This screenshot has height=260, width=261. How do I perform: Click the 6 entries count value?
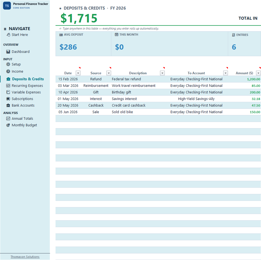click(234, 47)
